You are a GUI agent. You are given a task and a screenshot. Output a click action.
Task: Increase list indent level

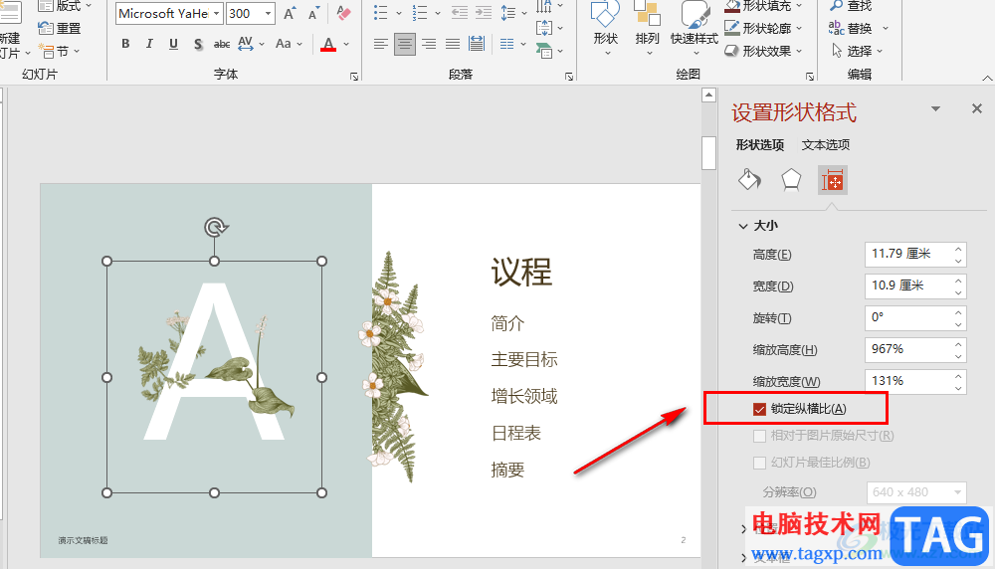click(484, 13)
